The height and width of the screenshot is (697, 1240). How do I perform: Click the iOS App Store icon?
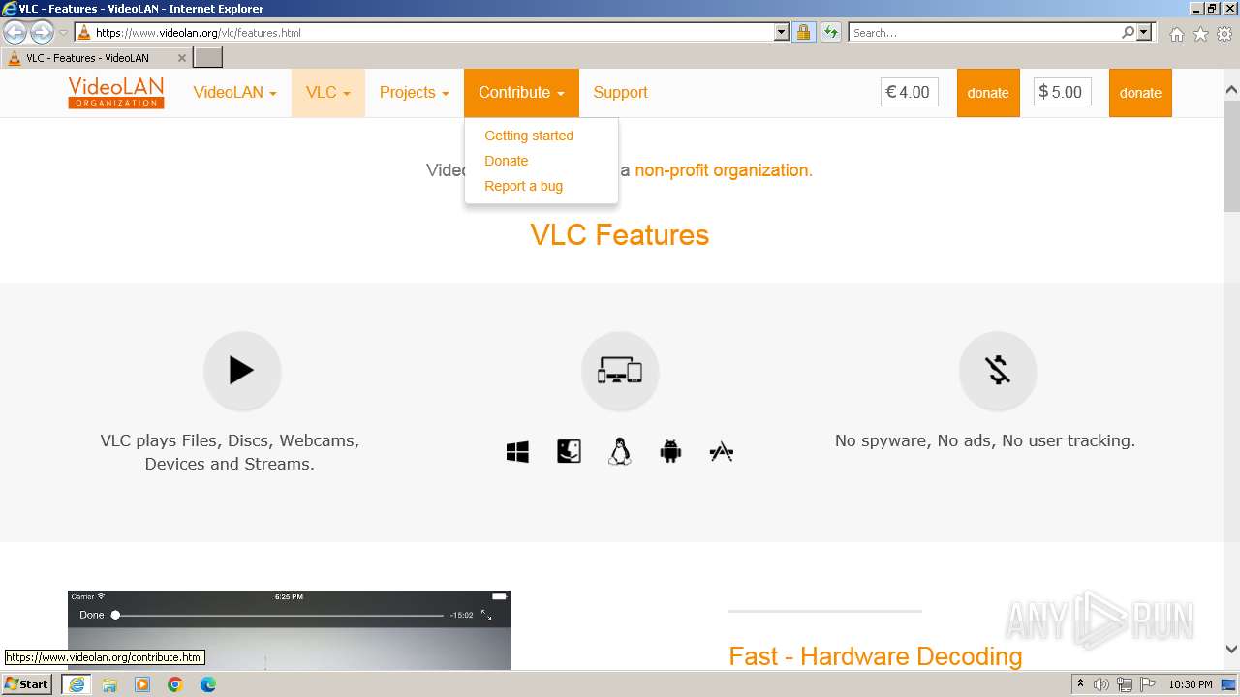tap(722, 452)
